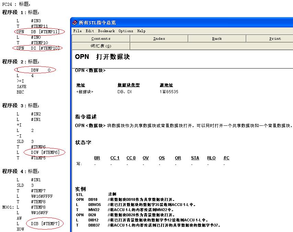The height and width of the screenshot is (232, 293).
Task: Open the File menu in help window
Action: (x=77, y=31)
